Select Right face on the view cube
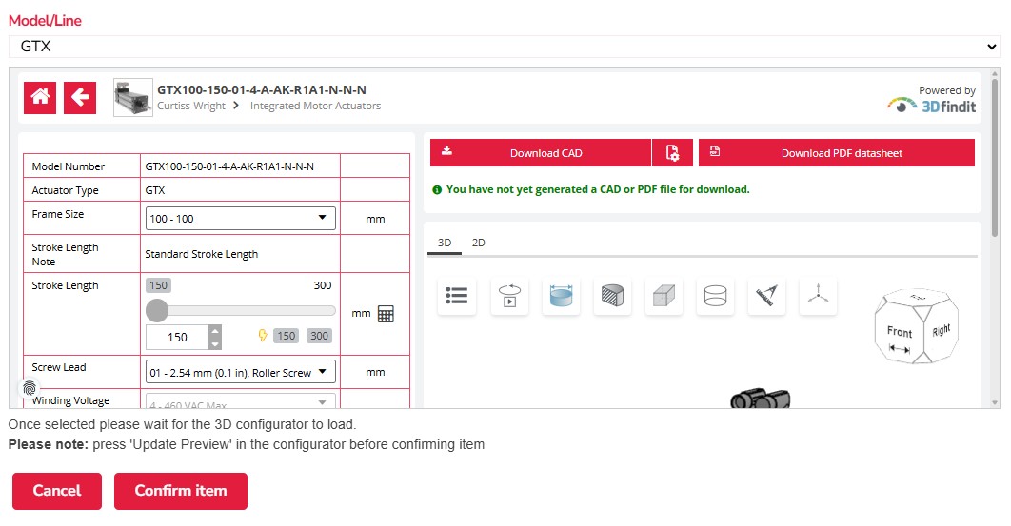1011x526 pixels. [942, 330]
